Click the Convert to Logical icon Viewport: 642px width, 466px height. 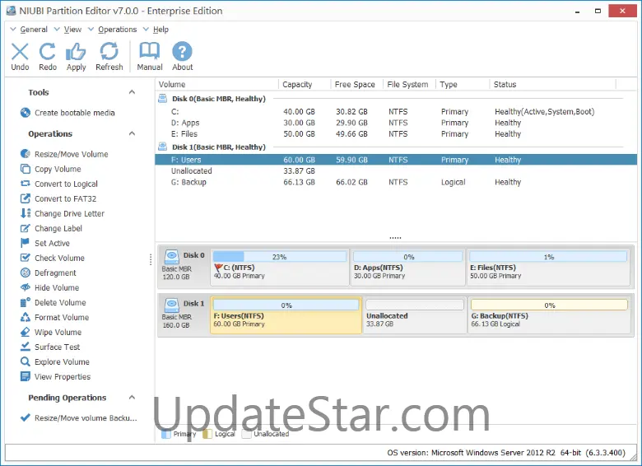click(x=26, y=184)
